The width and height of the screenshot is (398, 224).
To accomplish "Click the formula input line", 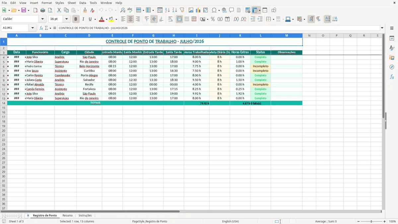I will tap(219, 28).
